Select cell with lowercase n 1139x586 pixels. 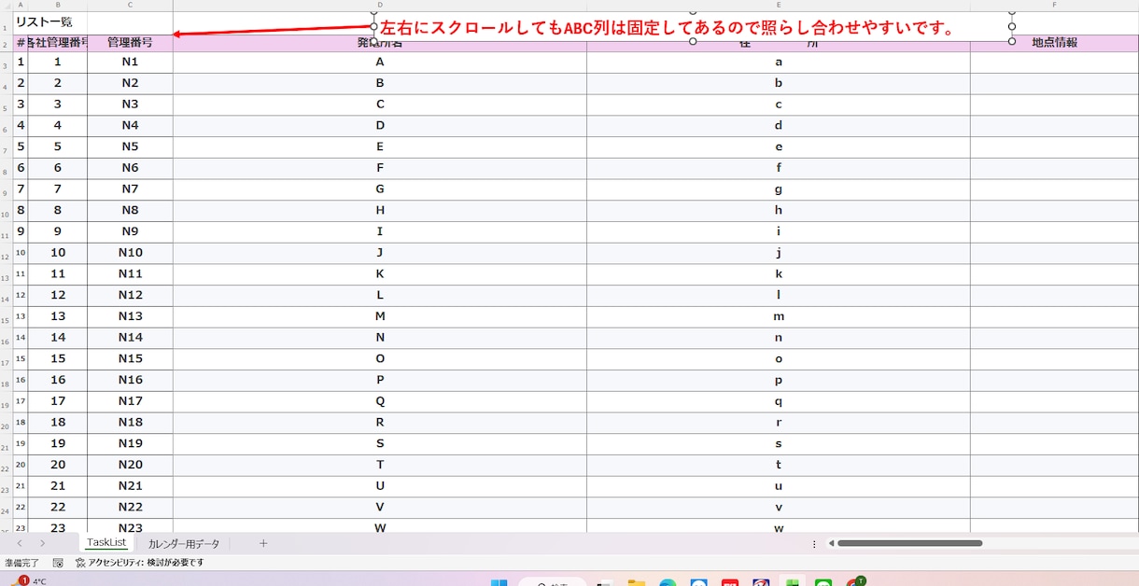779,337
